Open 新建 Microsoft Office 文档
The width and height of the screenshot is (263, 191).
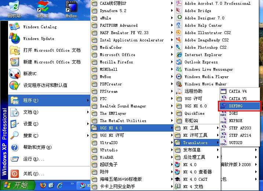pyautogui.click(x=49, y=62)
